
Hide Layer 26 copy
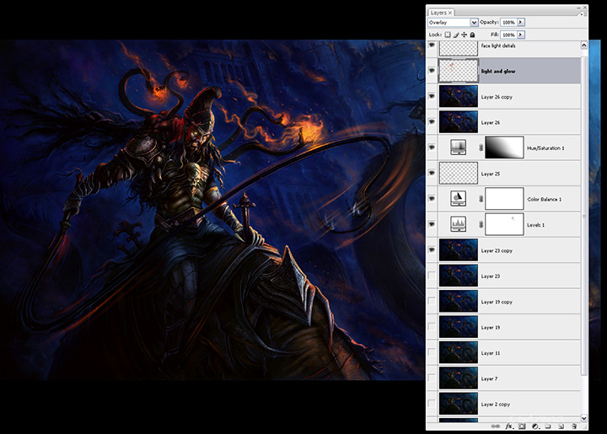432,96
